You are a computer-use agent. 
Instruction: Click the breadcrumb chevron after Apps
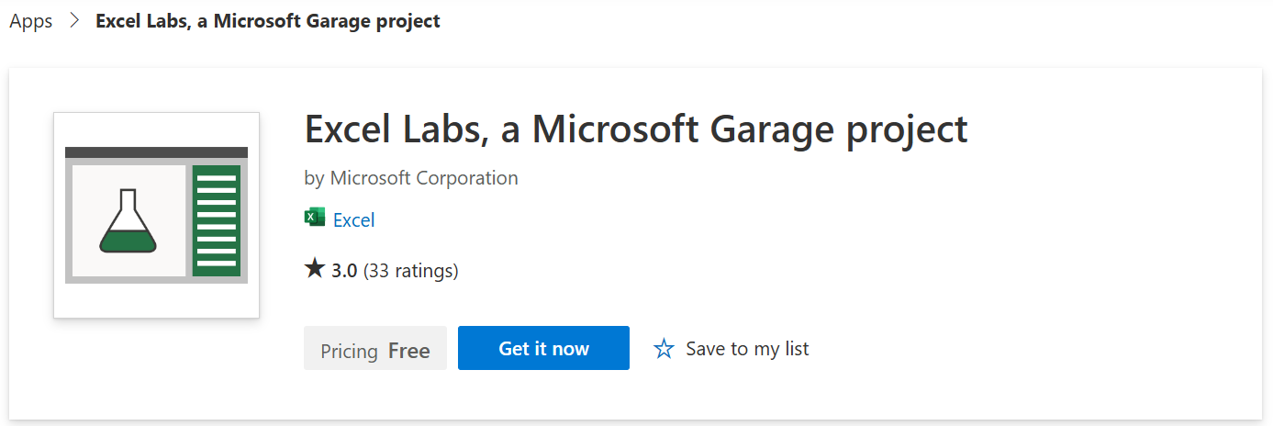point(74,20)
